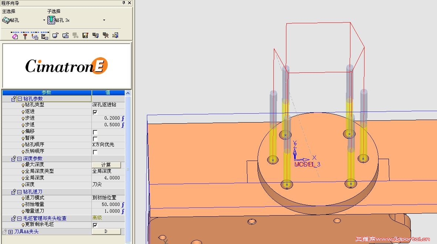The width and height of the screenshot is (437, 244).
Task: Click the lock icon beside 钻孔退刀 group
Action: click(x=13, y=192)
